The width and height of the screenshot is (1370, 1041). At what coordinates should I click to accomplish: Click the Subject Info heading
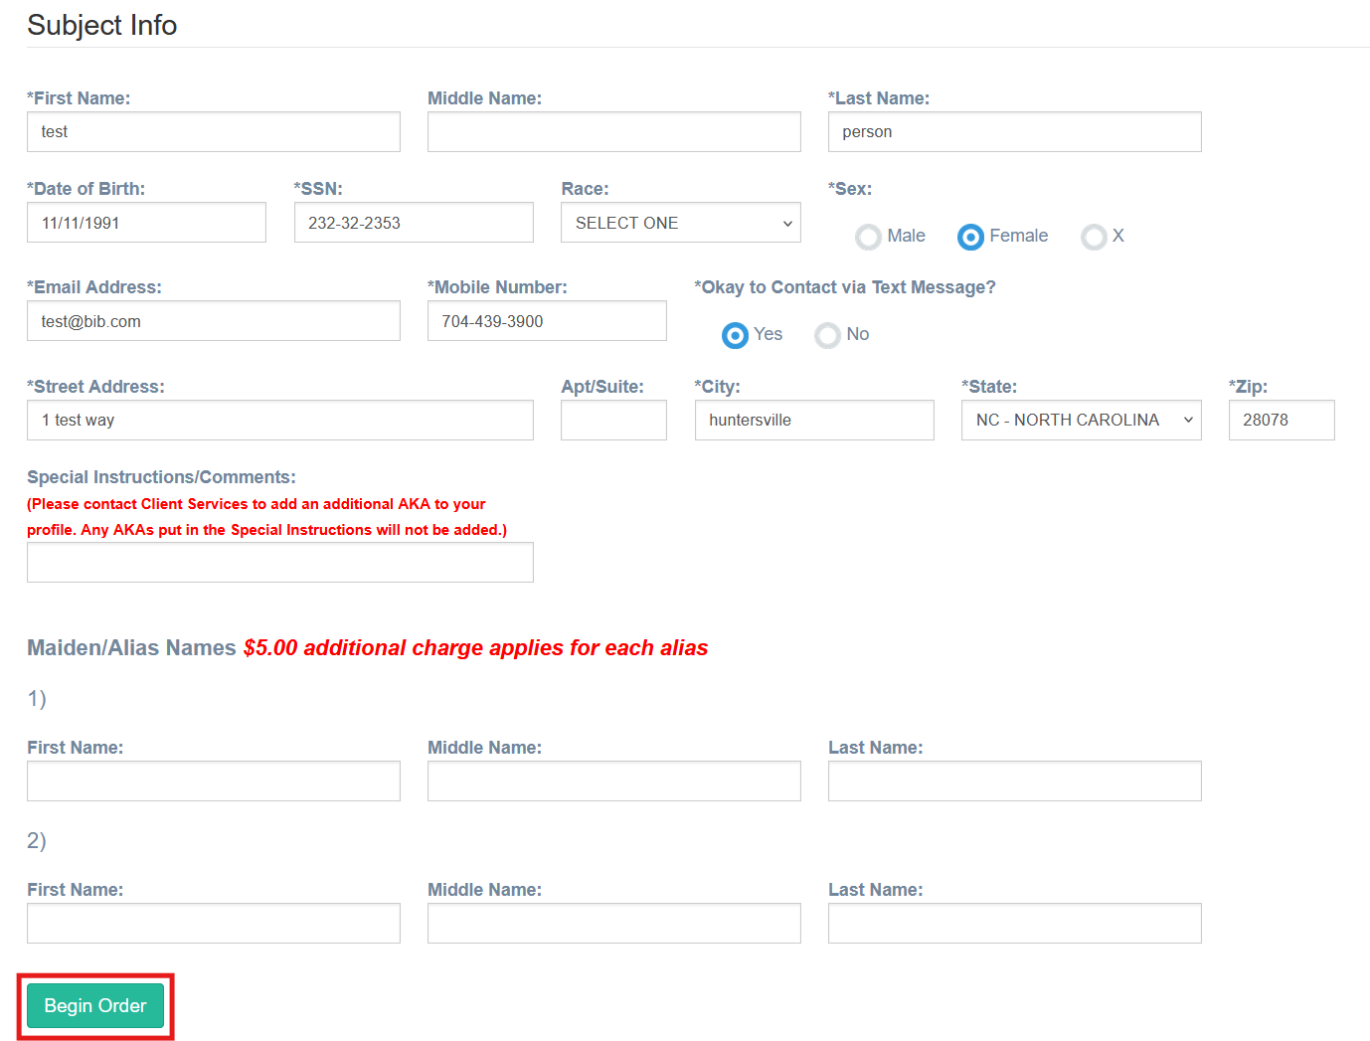[102, 25]
